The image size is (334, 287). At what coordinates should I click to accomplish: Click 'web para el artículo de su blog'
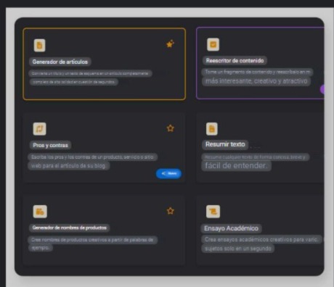coord(69,166)
